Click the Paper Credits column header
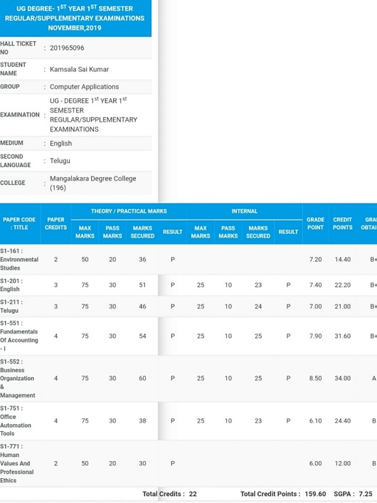 55,223
